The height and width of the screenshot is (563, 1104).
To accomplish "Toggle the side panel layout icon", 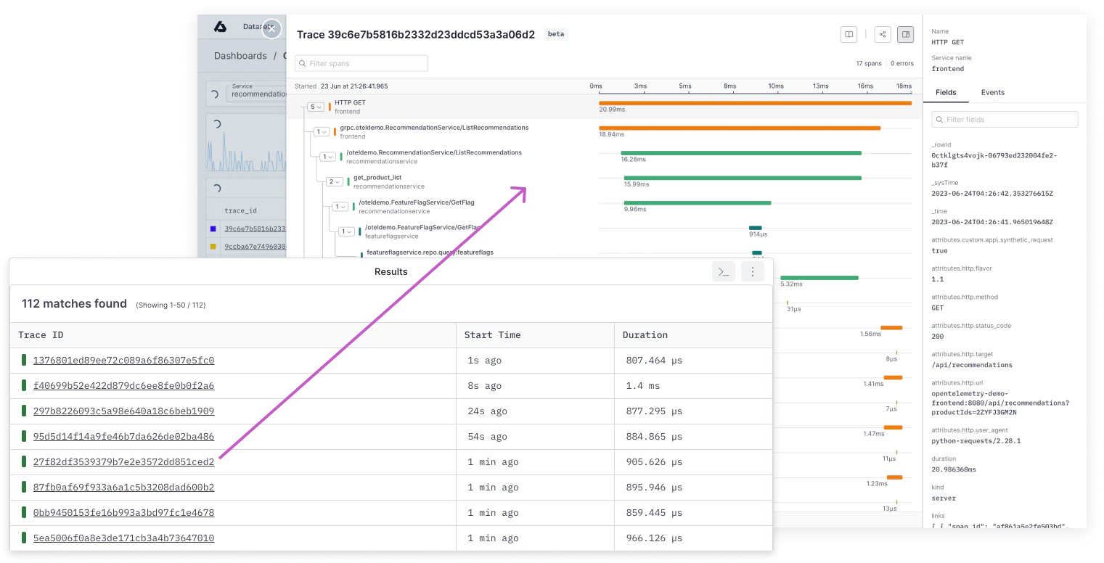I will tap(905, 34).
